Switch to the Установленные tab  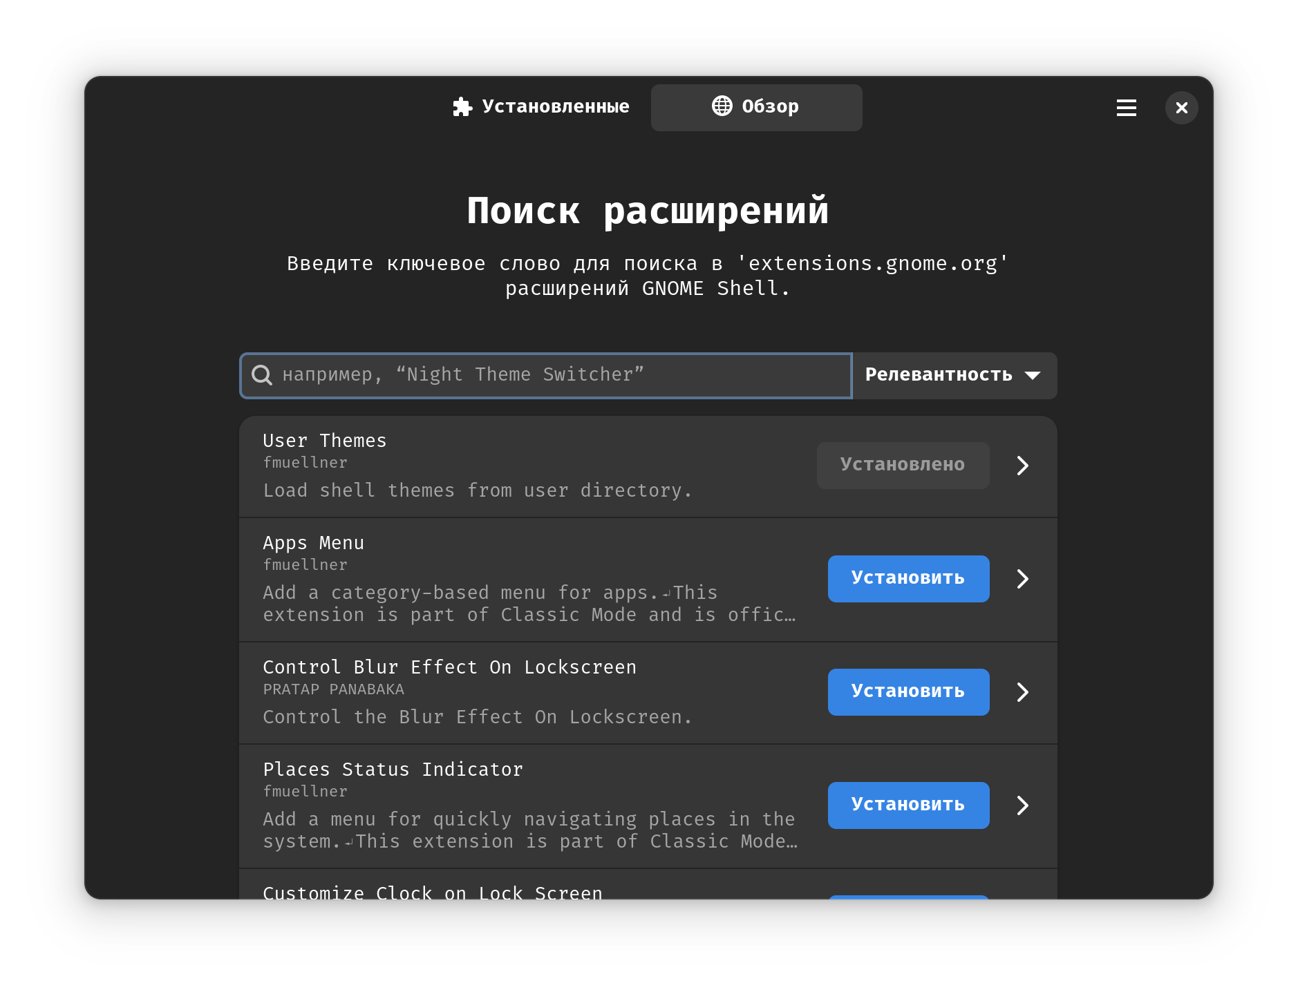[x=540, y=107]
